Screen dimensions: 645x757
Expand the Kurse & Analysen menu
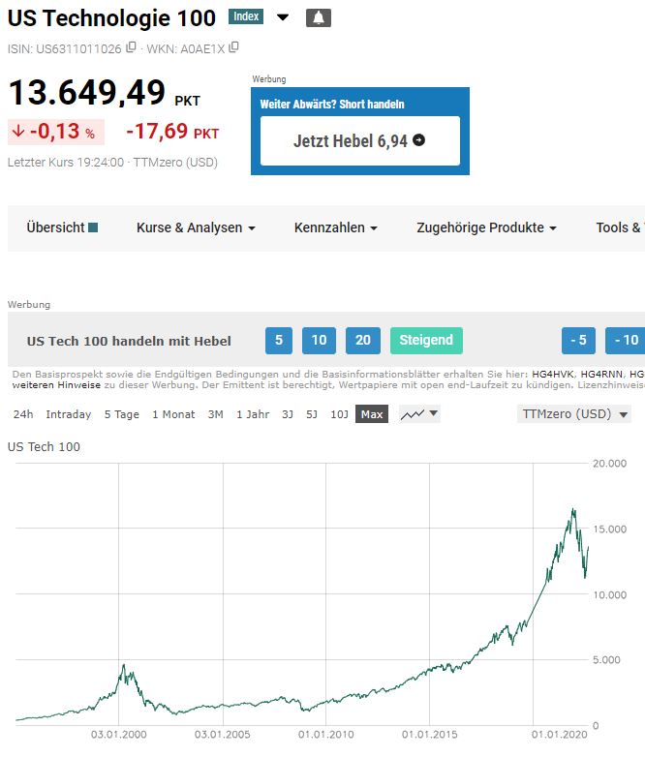pos(196,227)
